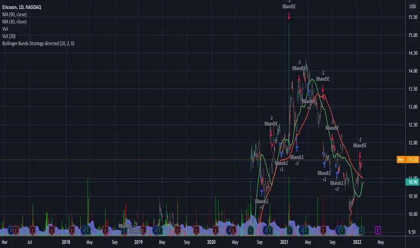The width and height of the screenshot is (420, 248).
Task: Click the BBandSE label above the 15.50 spike
Action: [x=289, y=7]
